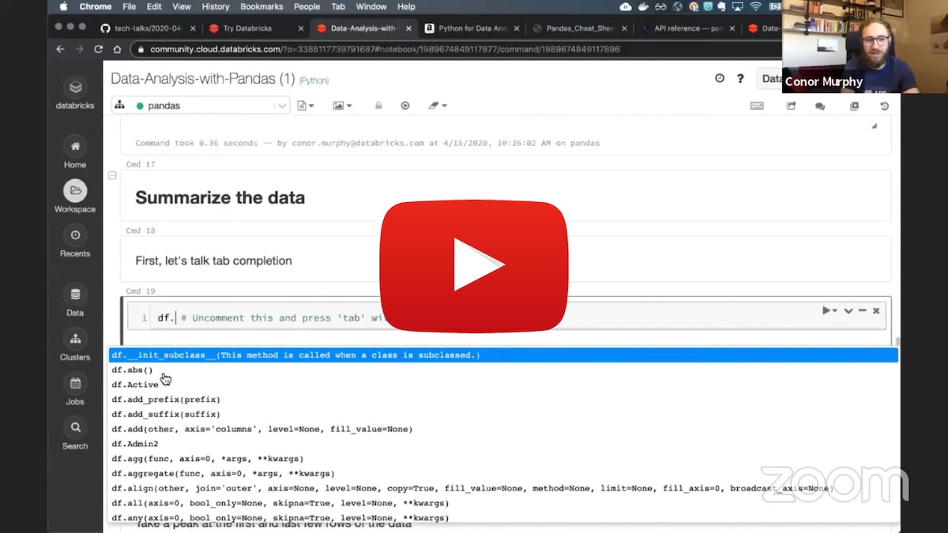
Task: Open the revision history icon
Action: point(884,106)
